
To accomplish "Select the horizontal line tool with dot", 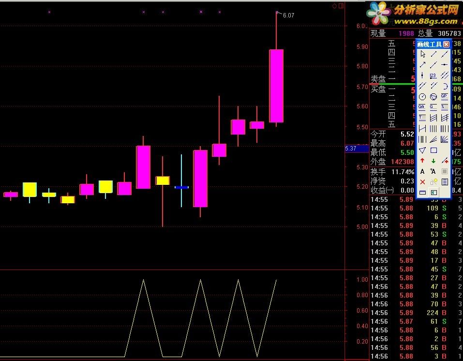I will [445, 65].
